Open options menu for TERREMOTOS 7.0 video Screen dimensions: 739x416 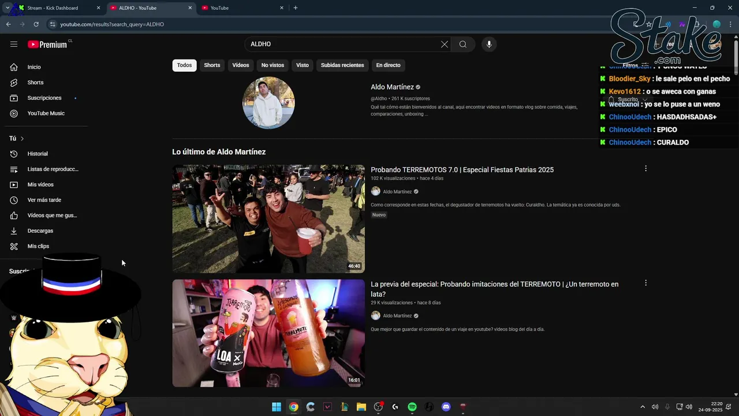click(645, 169)
